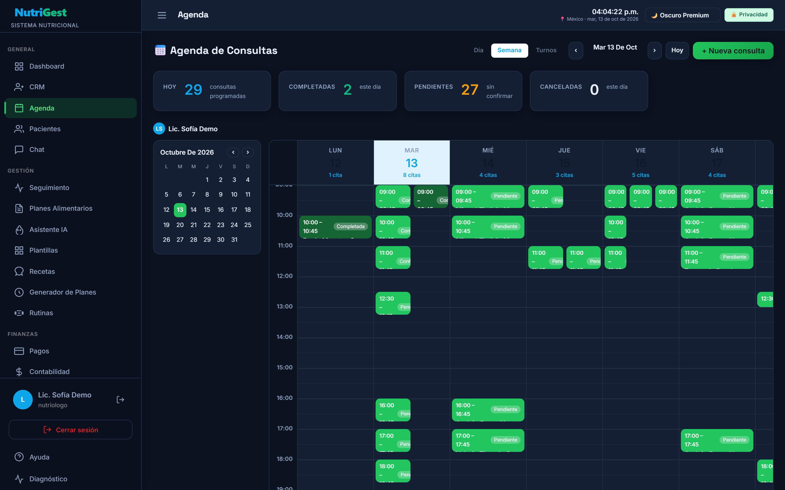Go to the previous week with the left chevron
The height and width of the screenshot is (490, 785).
(x=576, y=51)
